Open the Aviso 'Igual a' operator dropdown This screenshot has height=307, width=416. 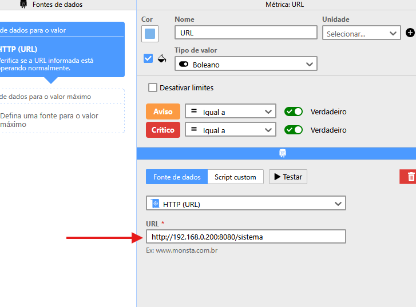[x=231, y=111]
